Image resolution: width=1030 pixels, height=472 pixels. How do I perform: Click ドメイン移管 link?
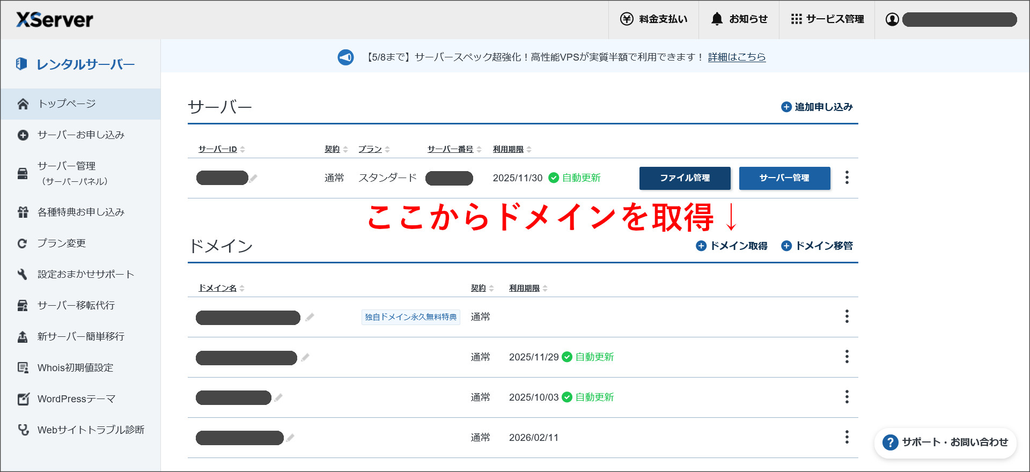(817, 246)
